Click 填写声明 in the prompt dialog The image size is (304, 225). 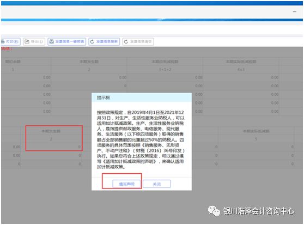[x=126, y=184]
